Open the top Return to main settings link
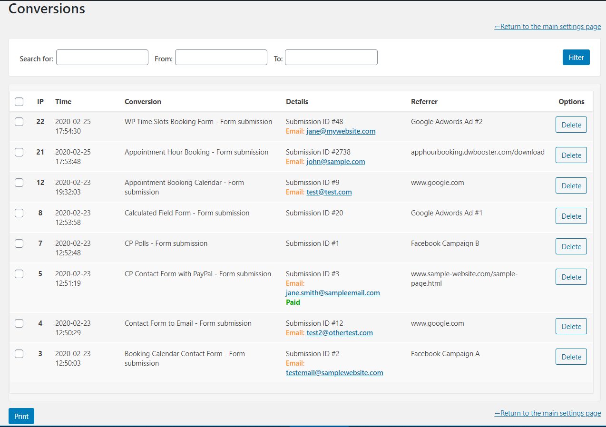 tap(547, 27)
